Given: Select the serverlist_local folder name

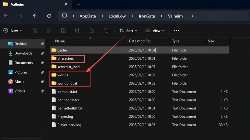Looking at the screenshot, I should click(x=69, y=67).
